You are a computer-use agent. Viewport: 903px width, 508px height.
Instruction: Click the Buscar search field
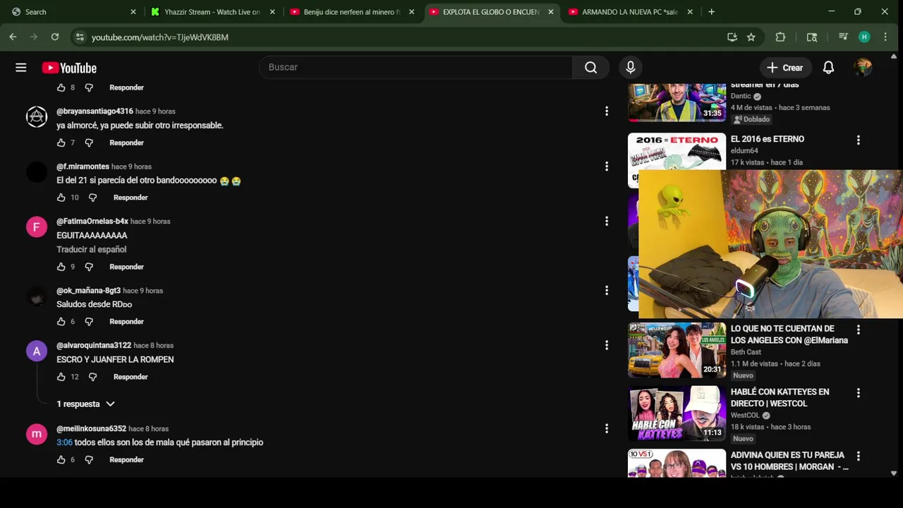point(416,67)
